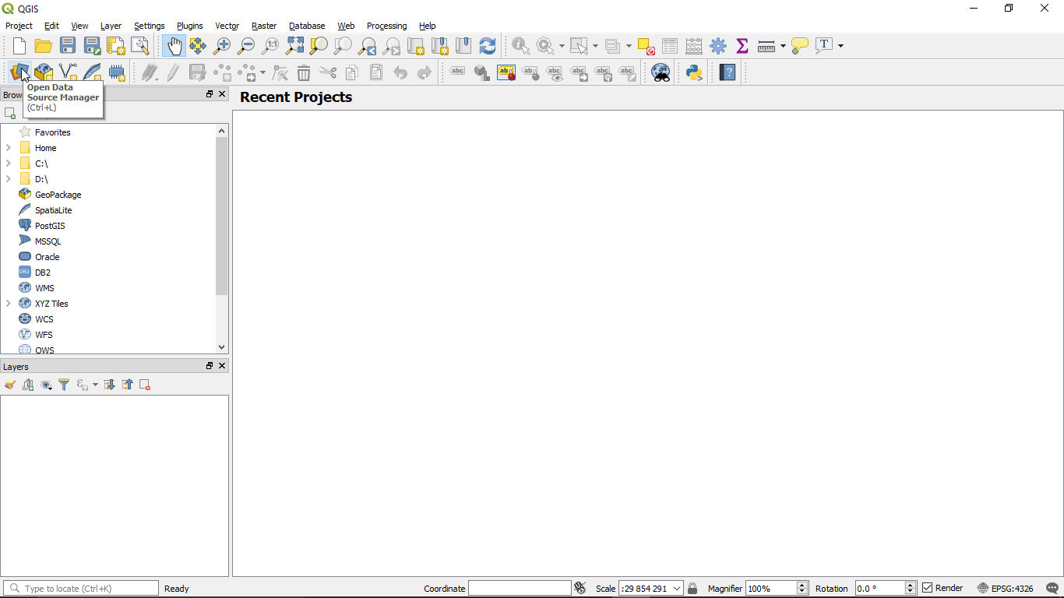Open the Raster menu
Screen dimensions: 1064x598
tap(264, 26)
